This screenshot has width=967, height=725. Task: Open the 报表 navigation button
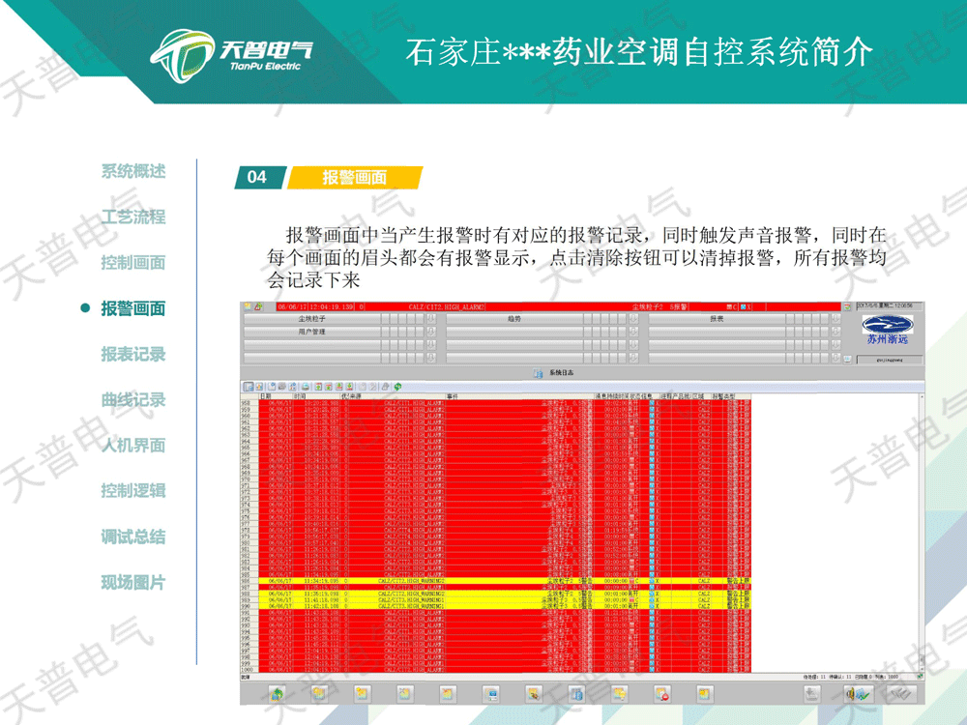coord(716,319)
